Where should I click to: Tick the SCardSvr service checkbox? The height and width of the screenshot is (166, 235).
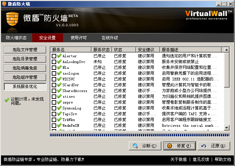tap(54, 85)
